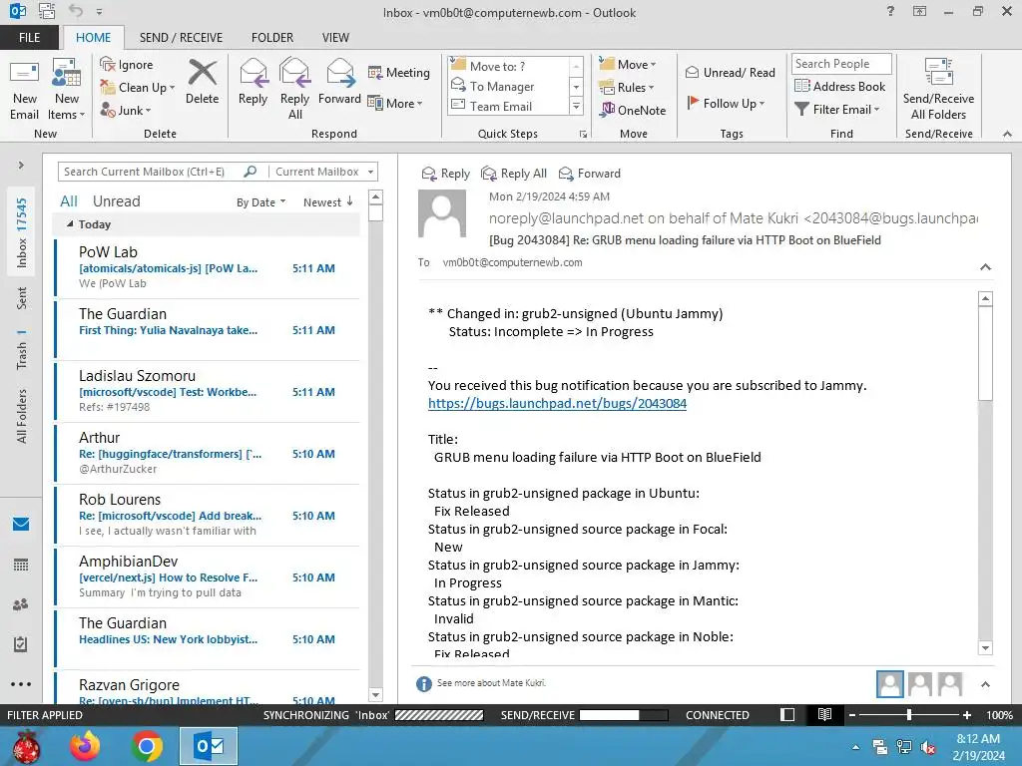Switch to Normal view in status bar

point(787,714)
